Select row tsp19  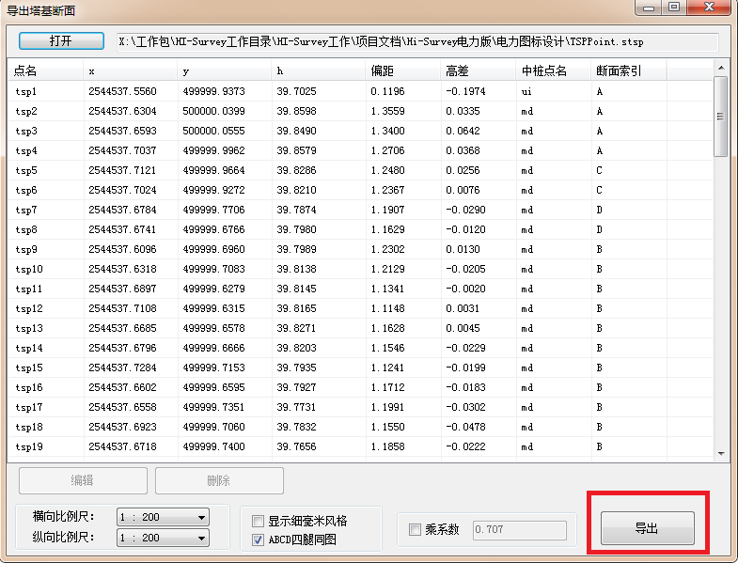360,446
